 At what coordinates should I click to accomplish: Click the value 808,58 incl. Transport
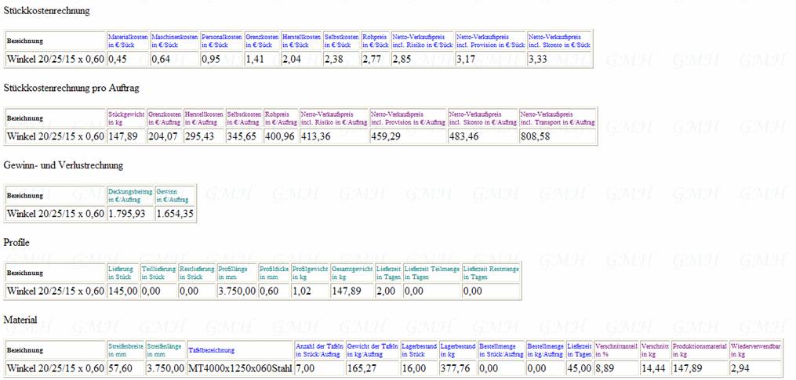pyautogui.click(x=535, y=136)
